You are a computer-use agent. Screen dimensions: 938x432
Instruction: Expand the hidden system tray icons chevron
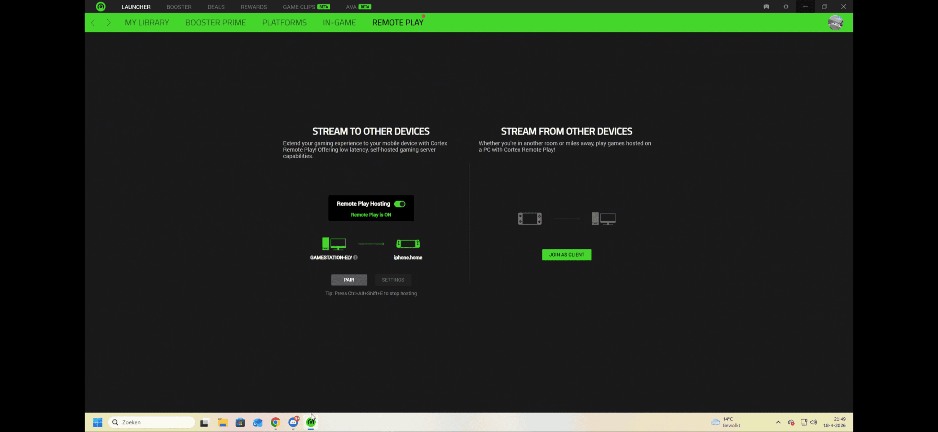point(778,422)
